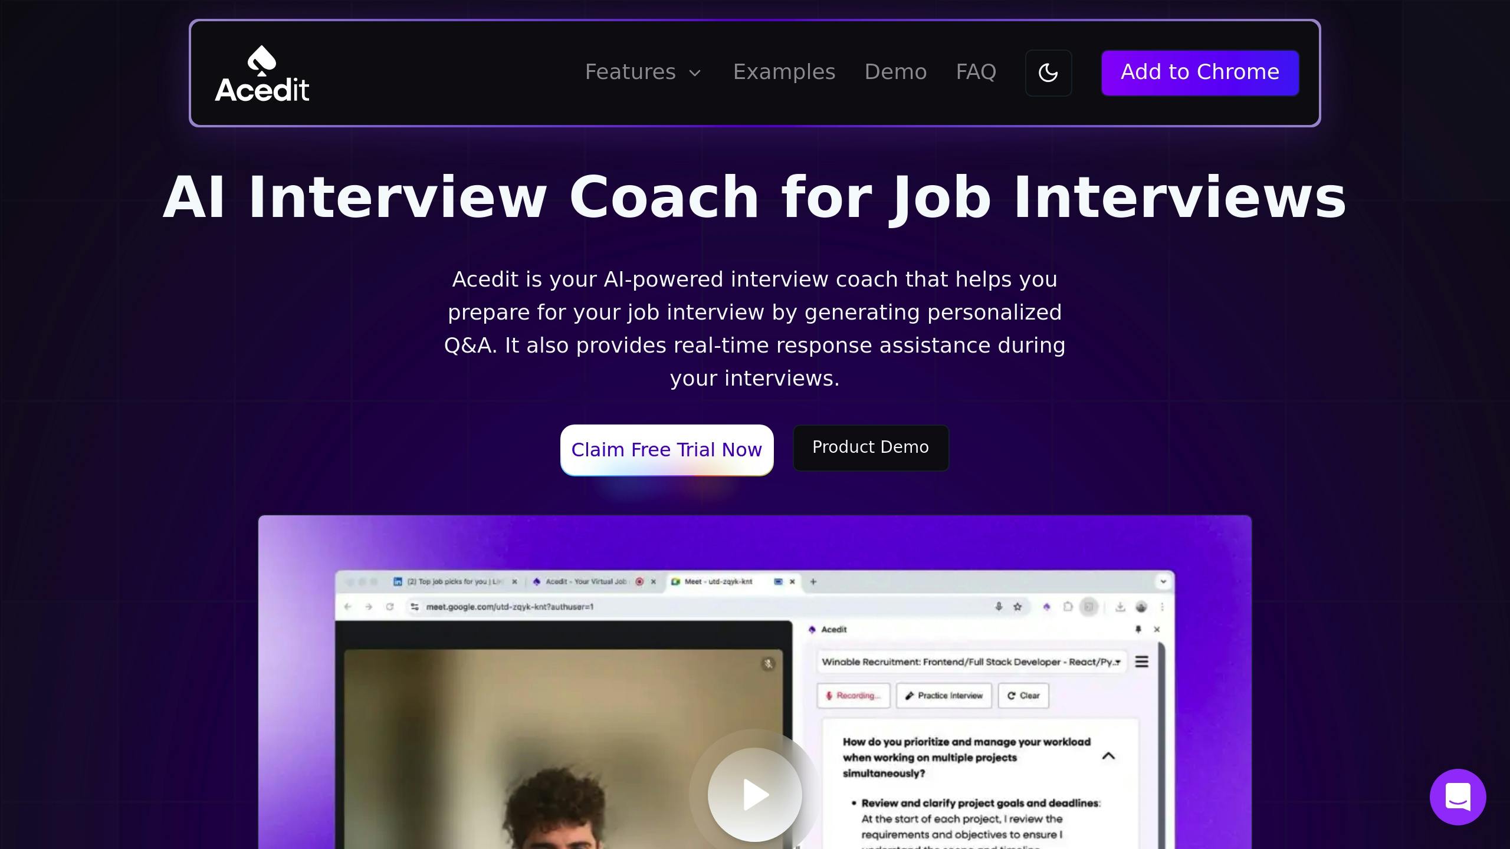The width and height of the screenshot is (1510, 849).
Task: Click the chat bubble support icon
Action: (1458, 797)
